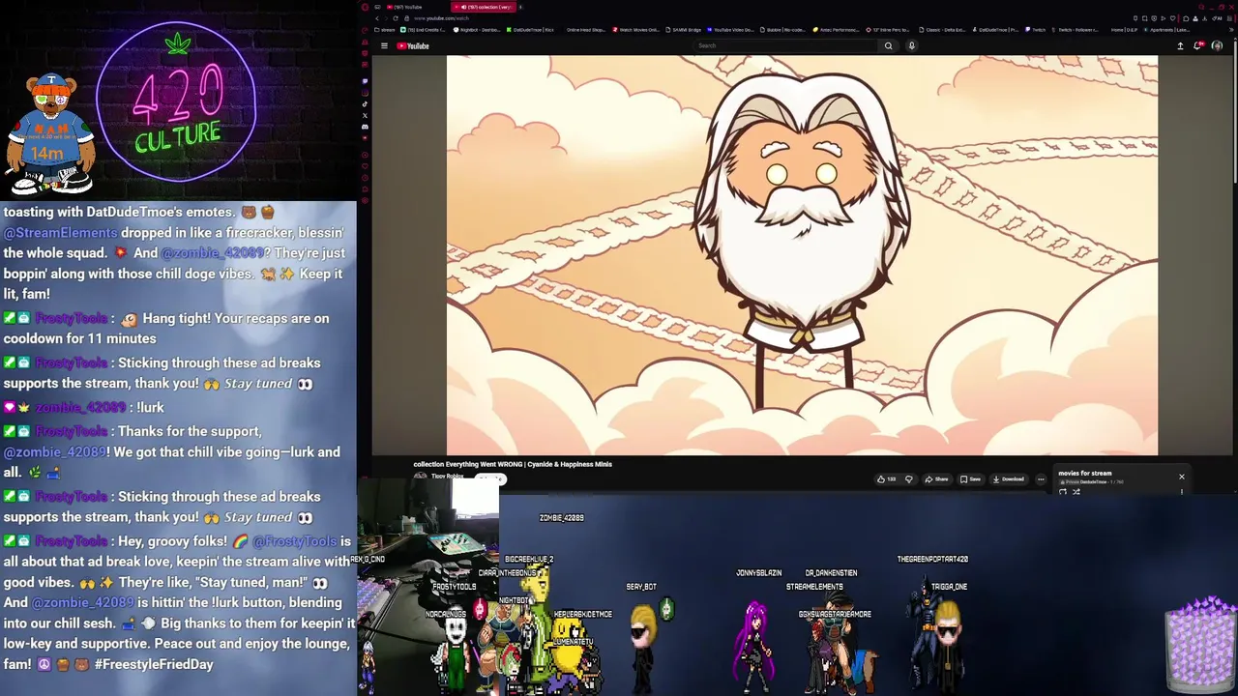The height and width of the screenshot is (696, 1238).
Task: Open browser search tabs magnifier icon
Action: tap(1201, 7)
